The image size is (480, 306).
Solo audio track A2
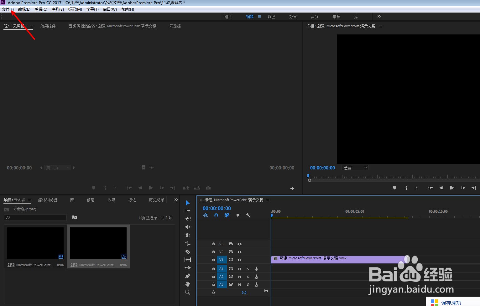[248, 277]
